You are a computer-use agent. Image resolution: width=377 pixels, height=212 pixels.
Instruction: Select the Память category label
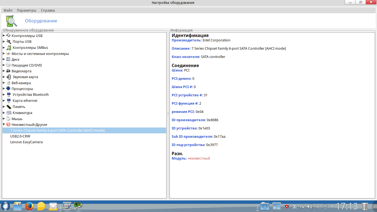19,107
